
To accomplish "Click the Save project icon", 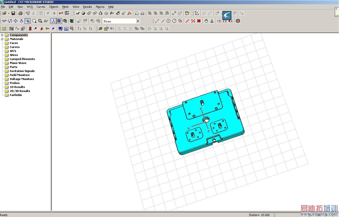I will [x=13, y=13].
